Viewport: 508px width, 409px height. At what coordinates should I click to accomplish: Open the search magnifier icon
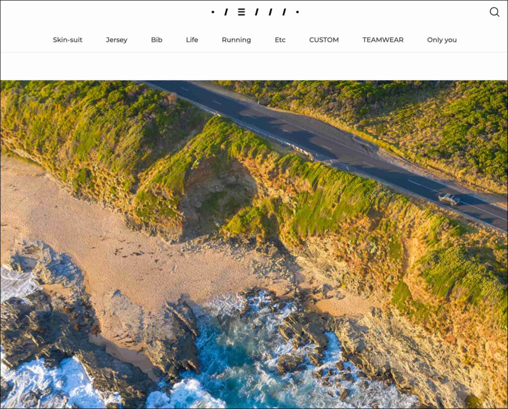495,12
